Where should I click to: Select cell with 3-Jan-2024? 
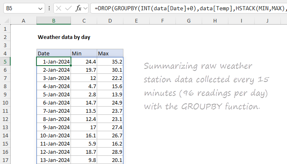point(54,78)
